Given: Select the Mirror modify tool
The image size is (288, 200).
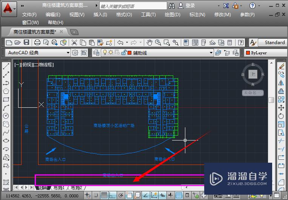Looking at the screenshot, I should pyautogui.click(x=281, y=83).
